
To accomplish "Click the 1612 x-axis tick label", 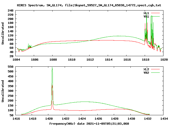I will (x=90, y=60).
